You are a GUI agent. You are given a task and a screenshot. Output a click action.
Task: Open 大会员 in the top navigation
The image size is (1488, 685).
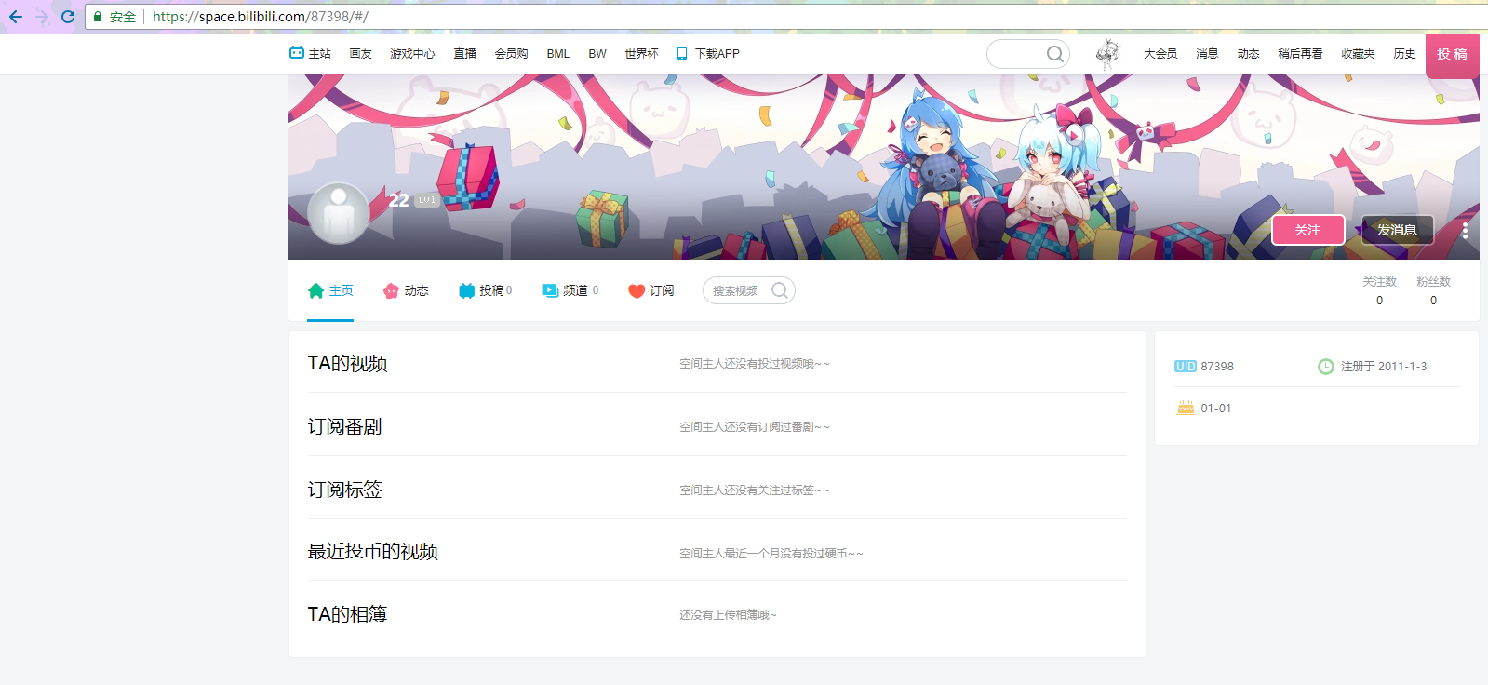(1160, 54)
